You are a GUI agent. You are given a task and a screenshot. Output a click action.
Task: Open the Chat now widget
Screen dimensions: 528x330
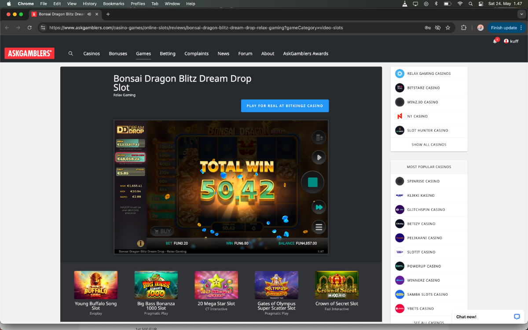coord(488,317)
